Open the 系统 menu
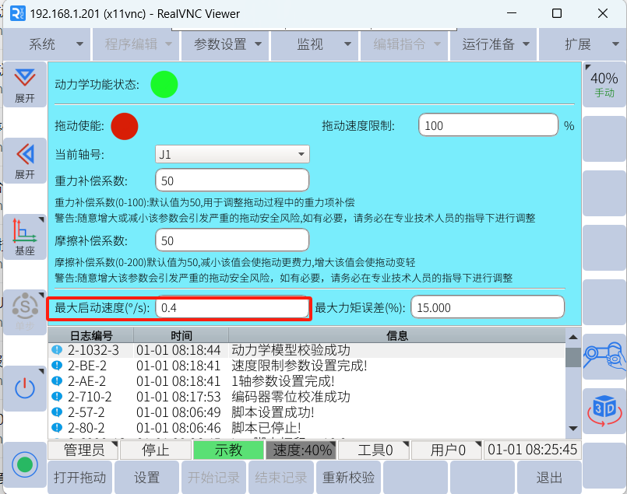The height and width of the screenshot is (494, 627). (48, 44)
